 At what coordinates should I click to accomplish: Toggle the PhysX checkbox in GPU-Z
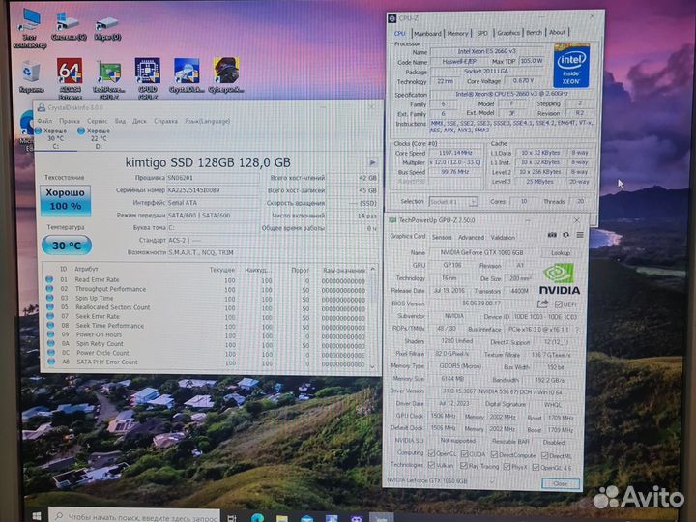click(x=507, y=466)
